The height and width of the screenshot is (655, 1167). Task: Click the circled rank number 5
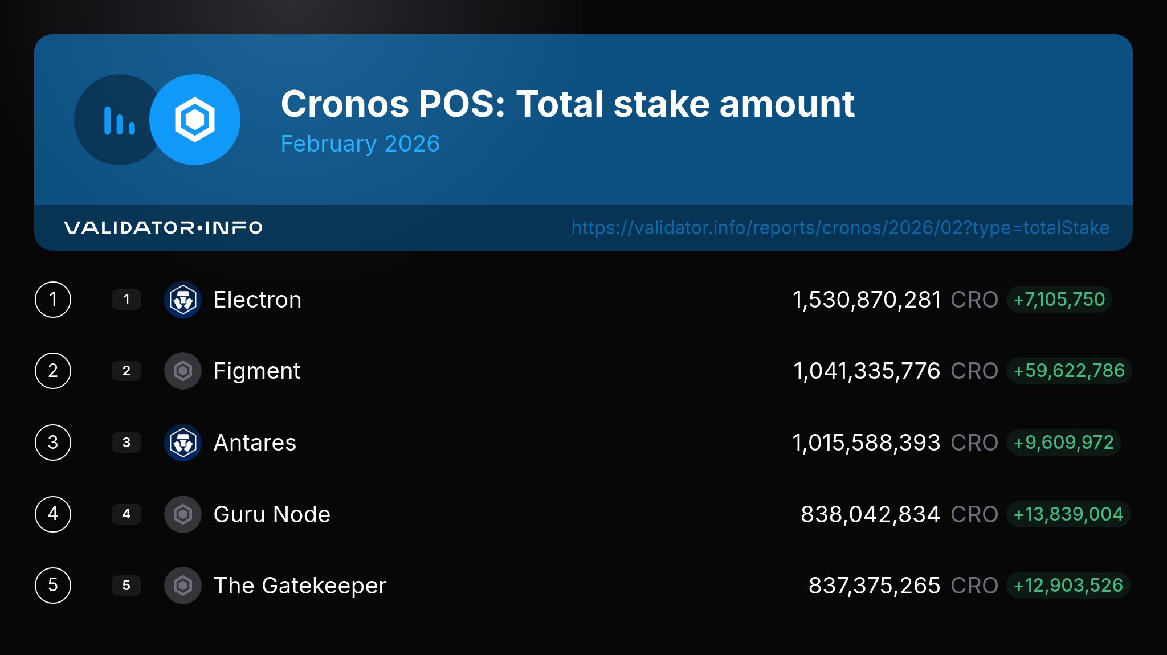pos(53,586)
